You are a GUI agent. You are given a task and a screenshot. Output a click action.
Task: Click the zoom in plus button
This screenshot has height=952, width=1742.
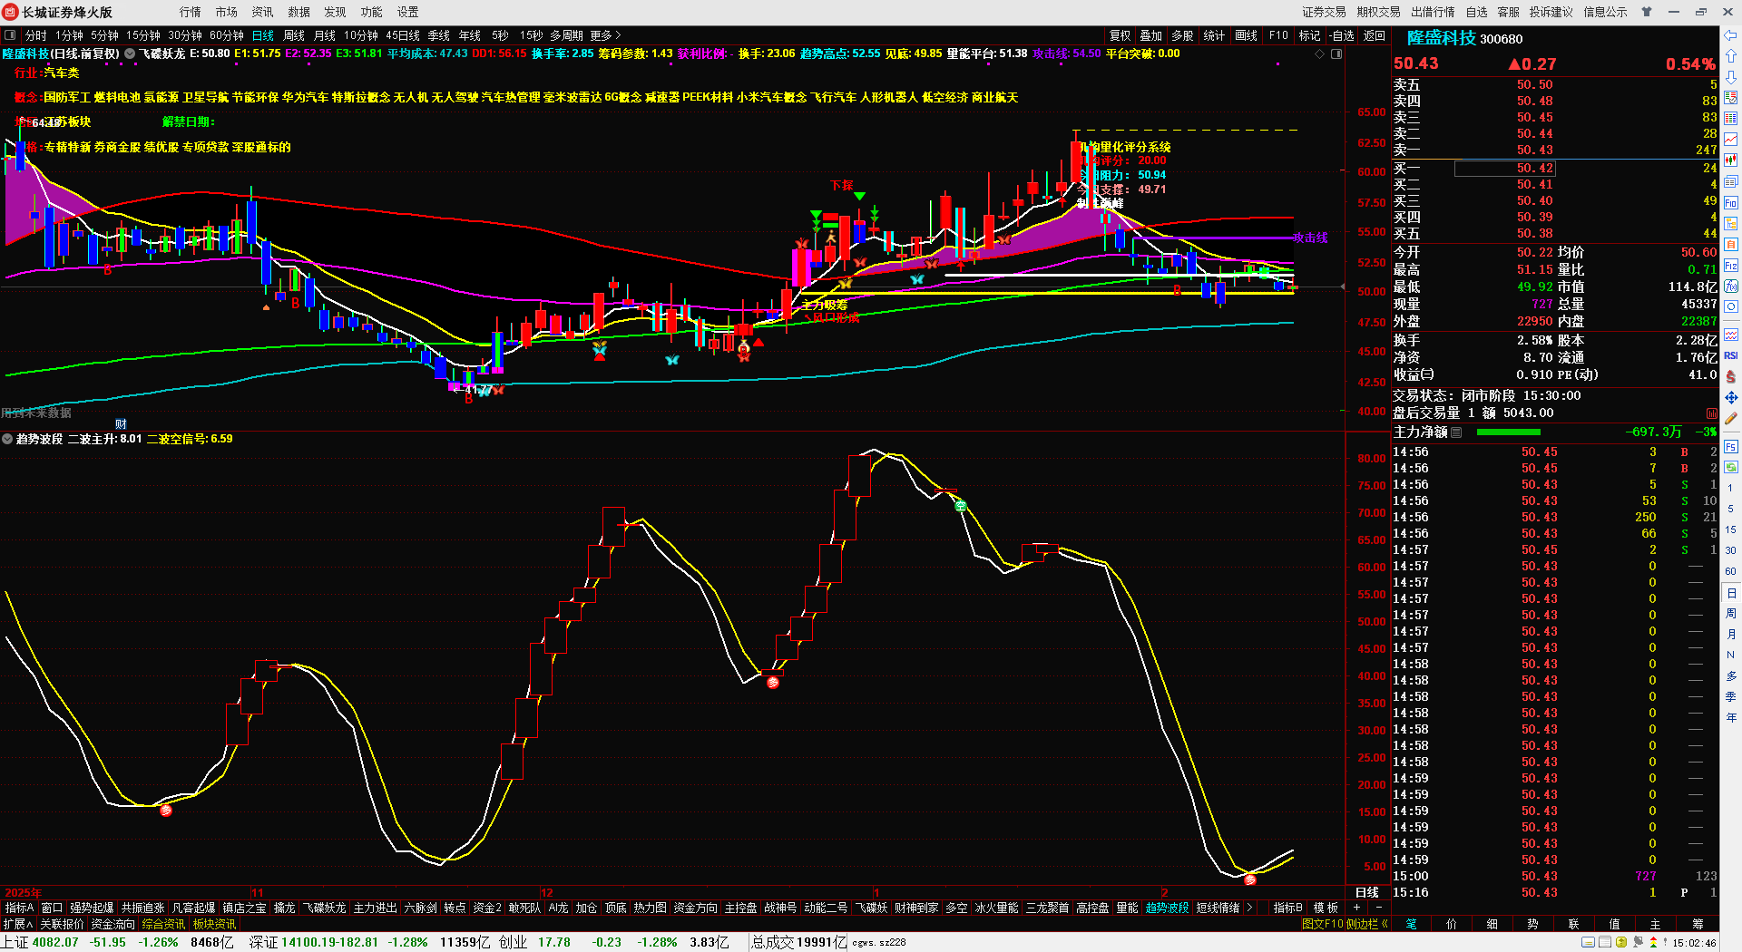coord(1357,908)
